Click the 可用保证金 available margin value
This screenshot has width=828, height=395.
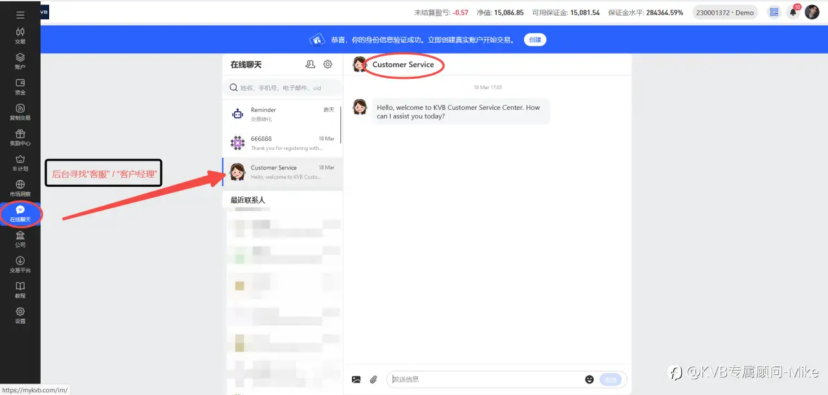coord(585,12)
